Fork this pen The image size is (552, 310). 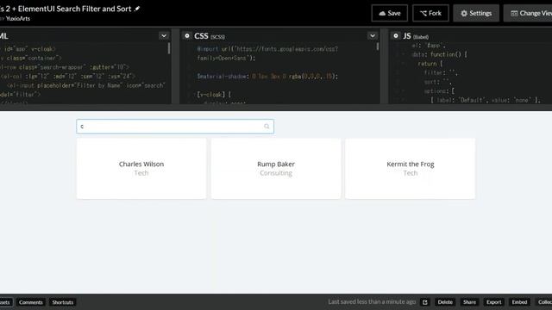pyautogui.click(x=430, y=14)
